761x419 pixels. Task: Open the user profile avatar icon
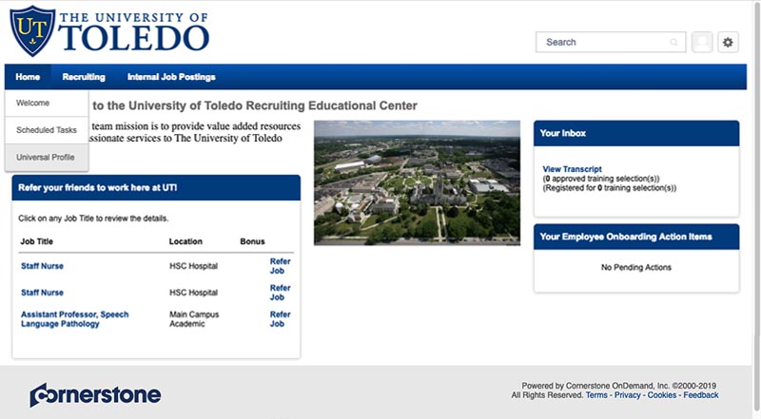click(702, 42)
